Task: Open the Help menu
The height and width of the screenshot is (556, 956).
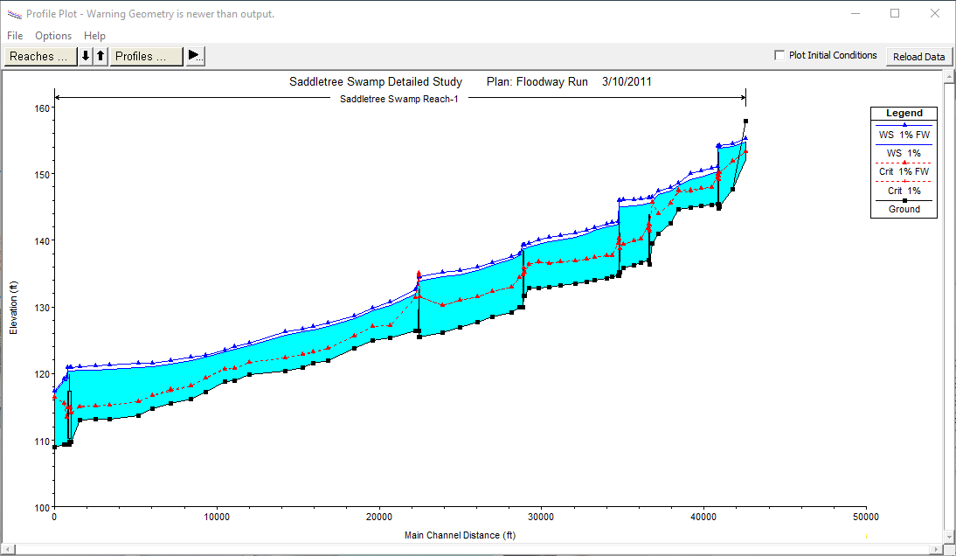Action: [x=94, y=36]
